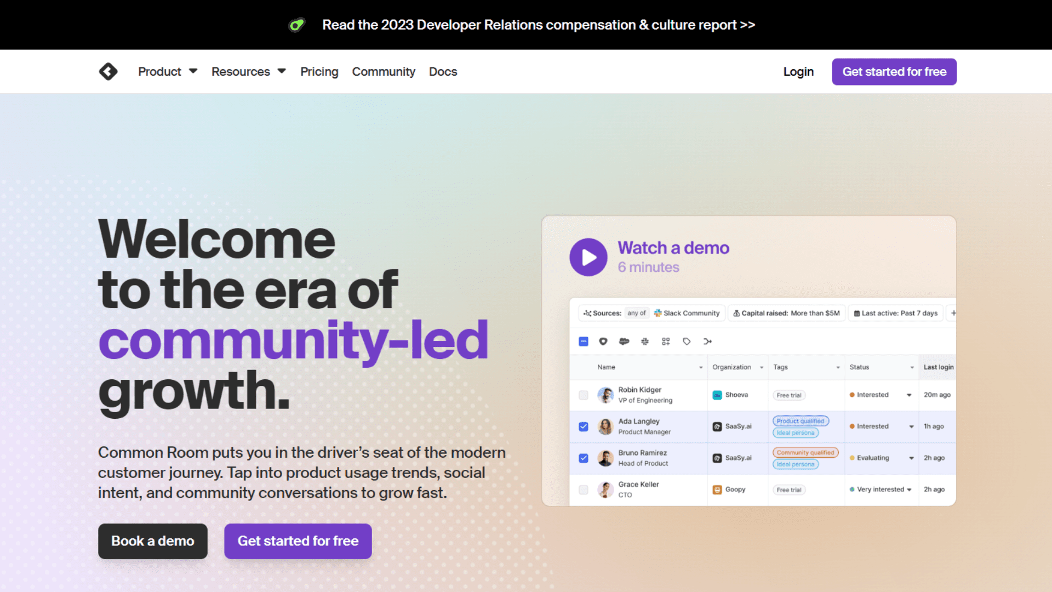Check the checkbox on Robin Kidger's row
Image resolution: width=1052 pixels, height=592 pixels.
click(583, 395)
